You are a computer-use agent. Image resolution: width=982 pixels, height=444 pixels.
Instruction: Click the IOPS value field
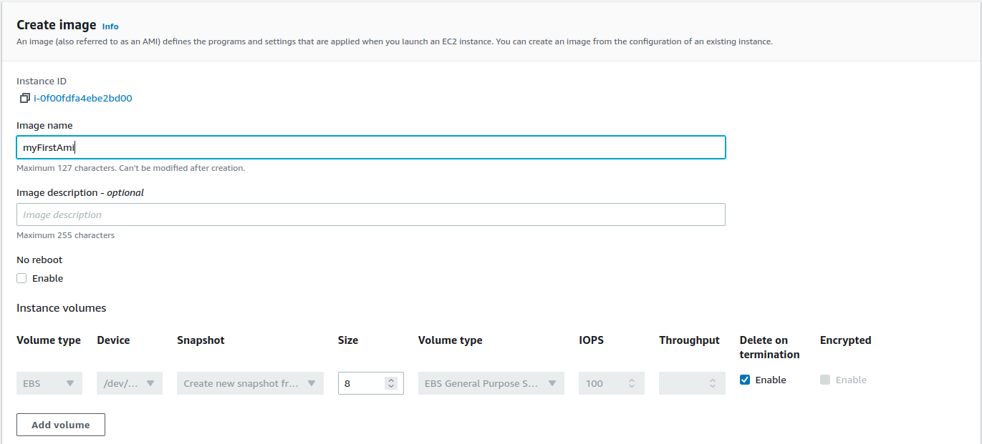(x=602, y=383)
